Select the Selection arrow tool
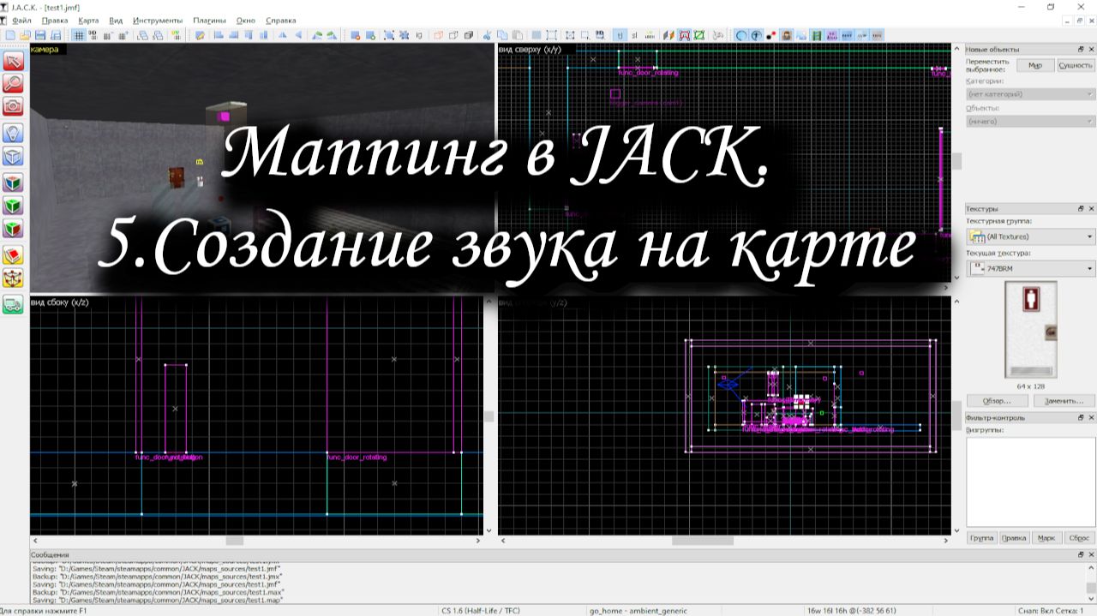1097x616 pixels. (13, 61)
